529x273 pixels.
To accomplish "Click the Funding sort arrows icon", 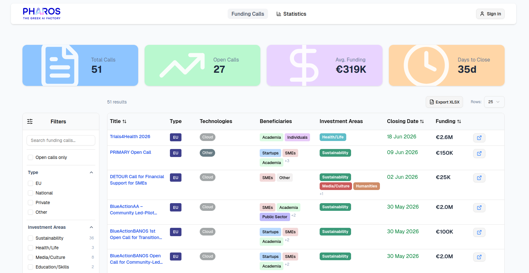I will point(459,121).
